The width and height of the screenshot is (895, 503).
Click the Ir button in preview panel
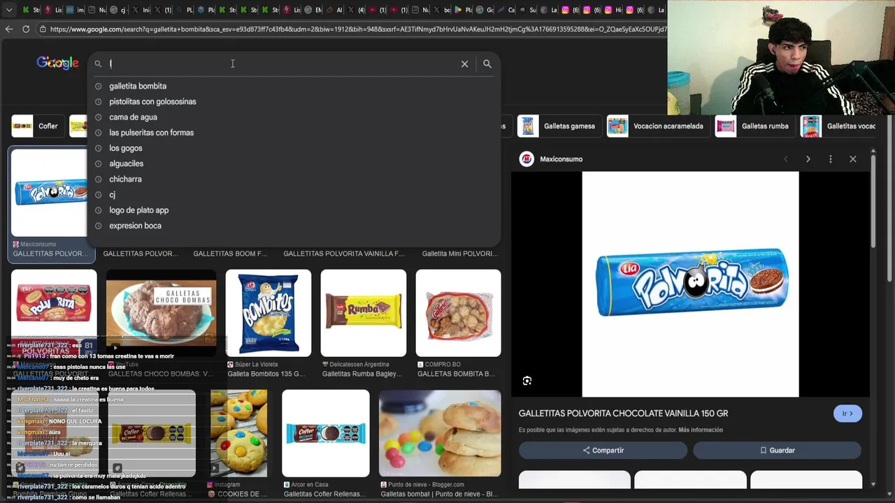[x=847, y=414]
